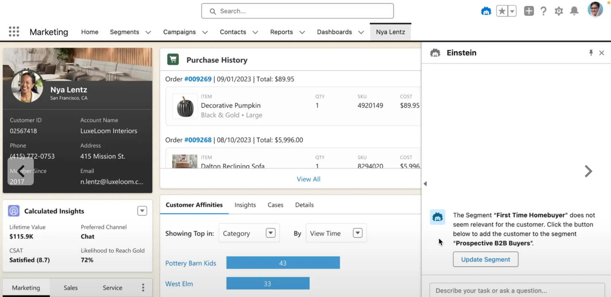
Task: Click the global Create plus icon
Action: [x=529, y=11]
